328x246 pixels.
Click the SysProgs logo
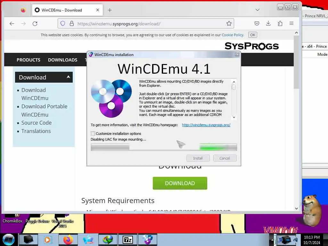(x=252, y=46)
